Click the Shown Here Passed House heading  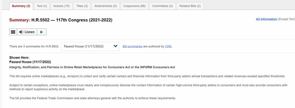[30, 60]
